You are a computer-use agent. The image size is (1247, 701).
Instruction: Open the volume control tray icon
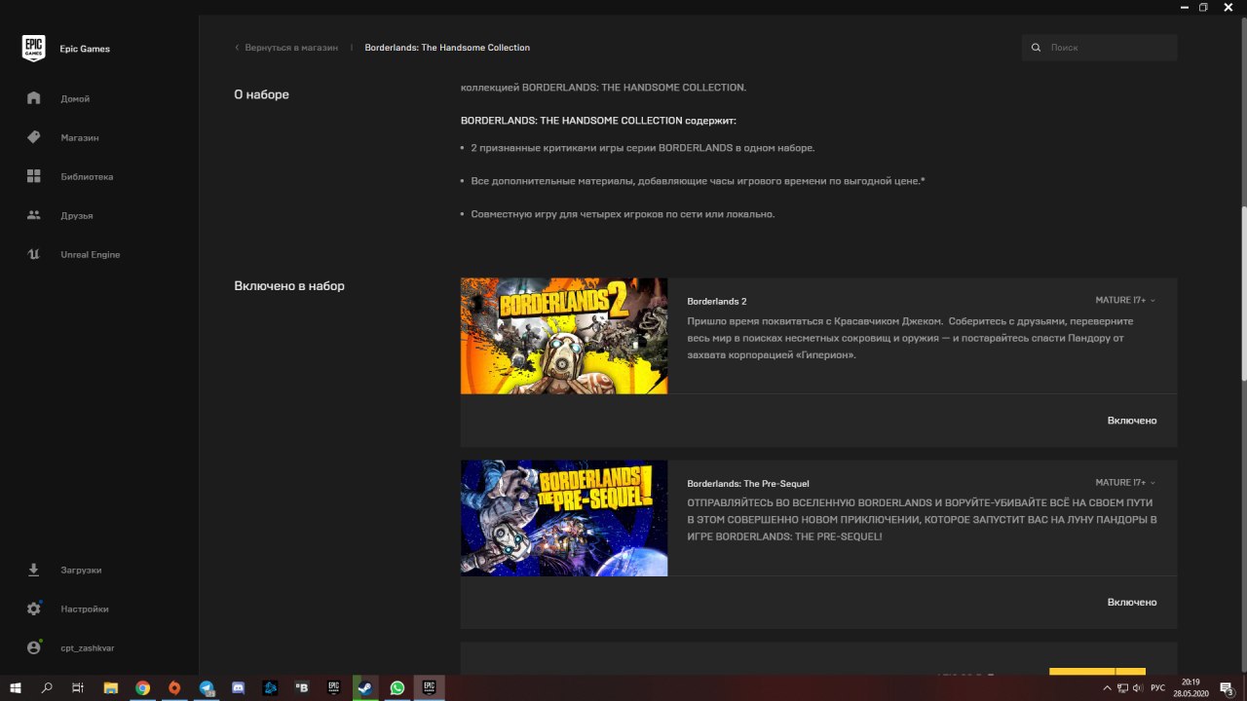[1137, 688]
